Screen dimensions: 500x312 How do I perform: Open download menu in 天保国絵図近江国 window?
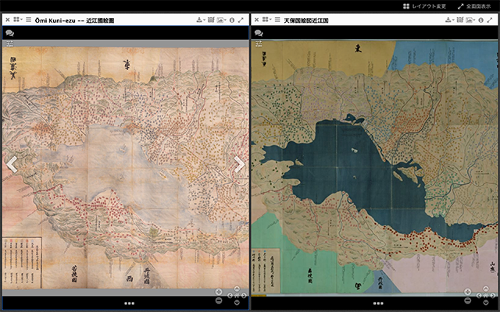pos(449,19)
